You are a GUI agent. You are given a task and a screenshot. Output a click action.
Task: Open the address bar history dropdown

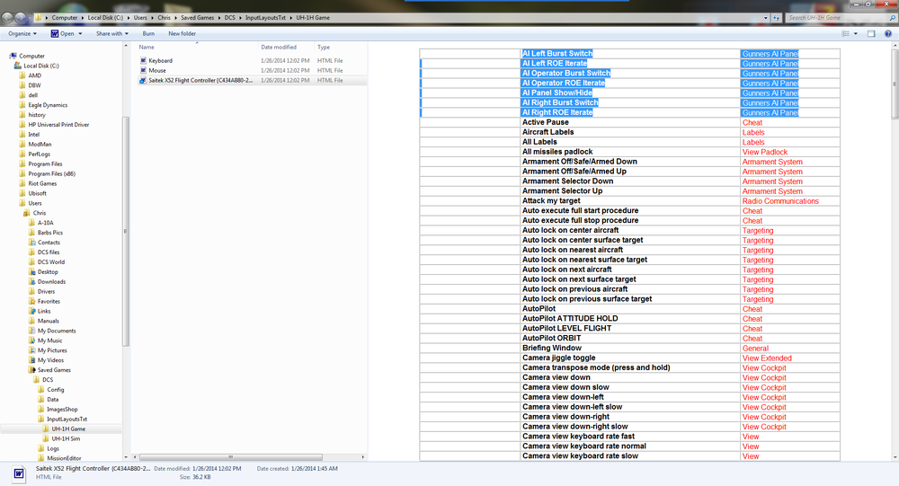(x=765, y=18)
